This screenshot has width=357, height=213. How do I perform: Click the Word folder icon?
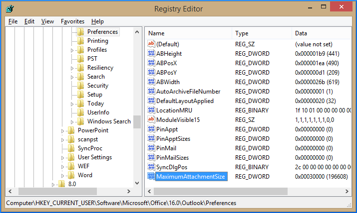pyautogui.click(x=71, y=175)
